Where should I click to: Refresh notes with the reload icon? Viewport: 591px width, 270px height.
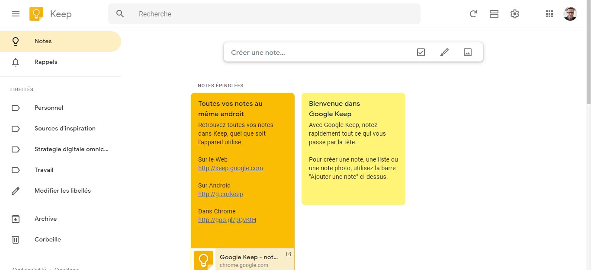473,14
